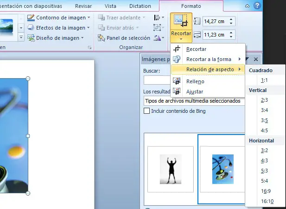286x209 pixels.
Task: Increase the image width with up spinner
Action: click(231, 32)
